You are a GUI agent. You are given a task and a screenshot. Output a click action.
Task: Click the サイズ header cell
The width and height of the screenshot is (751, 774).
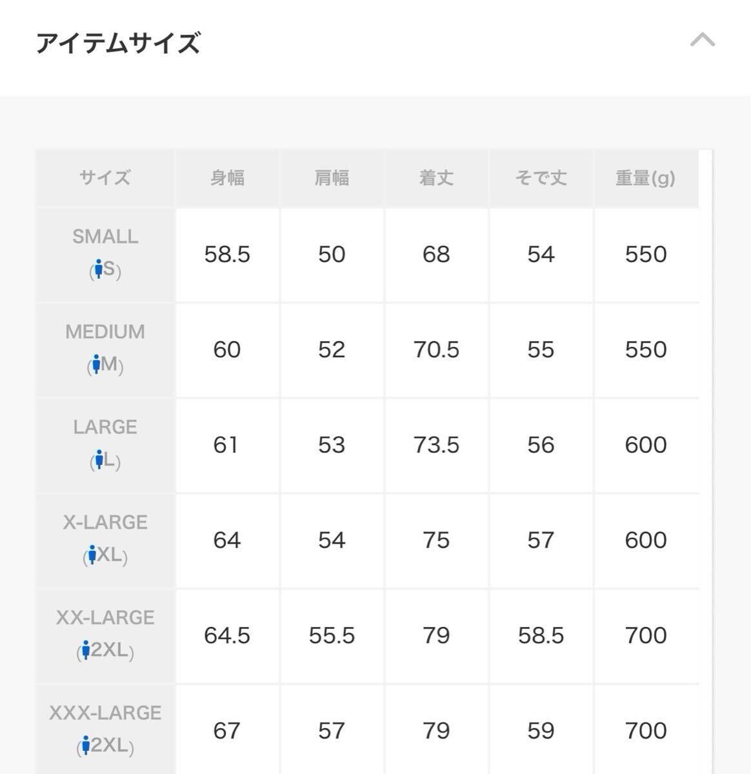(x=105, y=178)
